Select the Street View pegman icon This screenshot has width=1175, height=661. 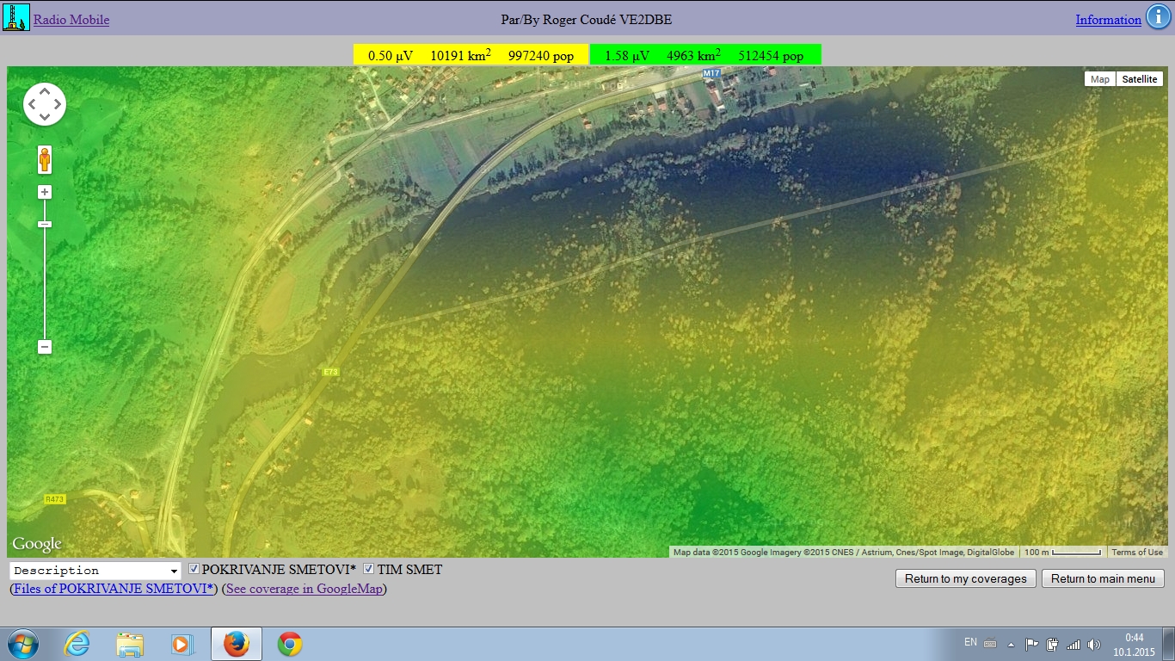(45, 160)
